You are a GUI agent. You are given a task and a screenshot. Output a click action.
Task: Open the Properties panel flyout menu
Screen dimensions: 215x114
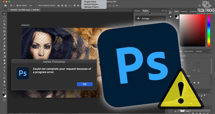pyautogui.click(x=211, y=51)
